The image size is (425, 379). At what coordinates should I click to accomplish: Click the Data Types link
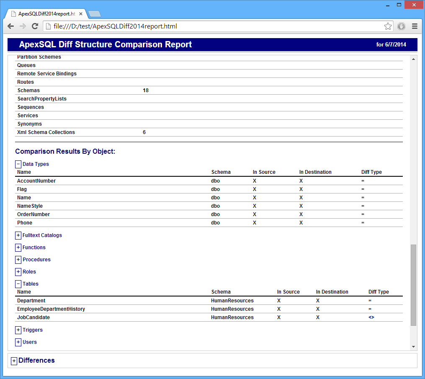[x=36, y=164]
